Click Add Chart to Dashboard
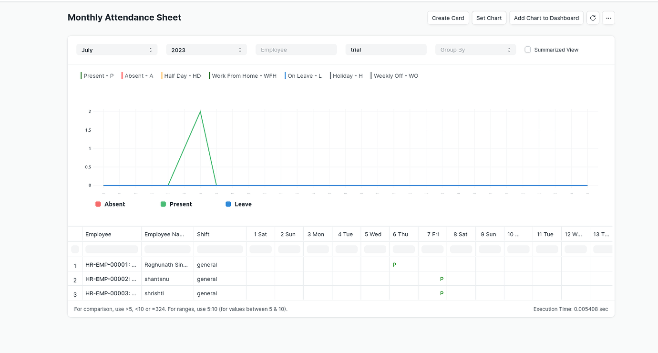 (x=546, y=18)
